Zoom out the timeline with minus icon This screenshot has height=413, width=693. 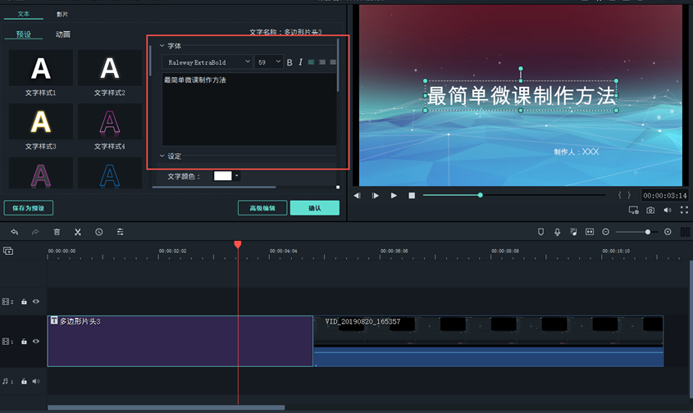pos(606,232)
